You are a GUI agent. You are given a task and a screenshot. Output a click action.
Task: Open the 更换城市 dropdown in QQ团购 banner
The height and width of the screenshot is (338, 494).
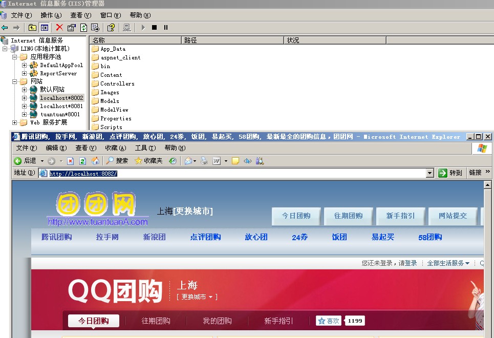coord(197,297)
